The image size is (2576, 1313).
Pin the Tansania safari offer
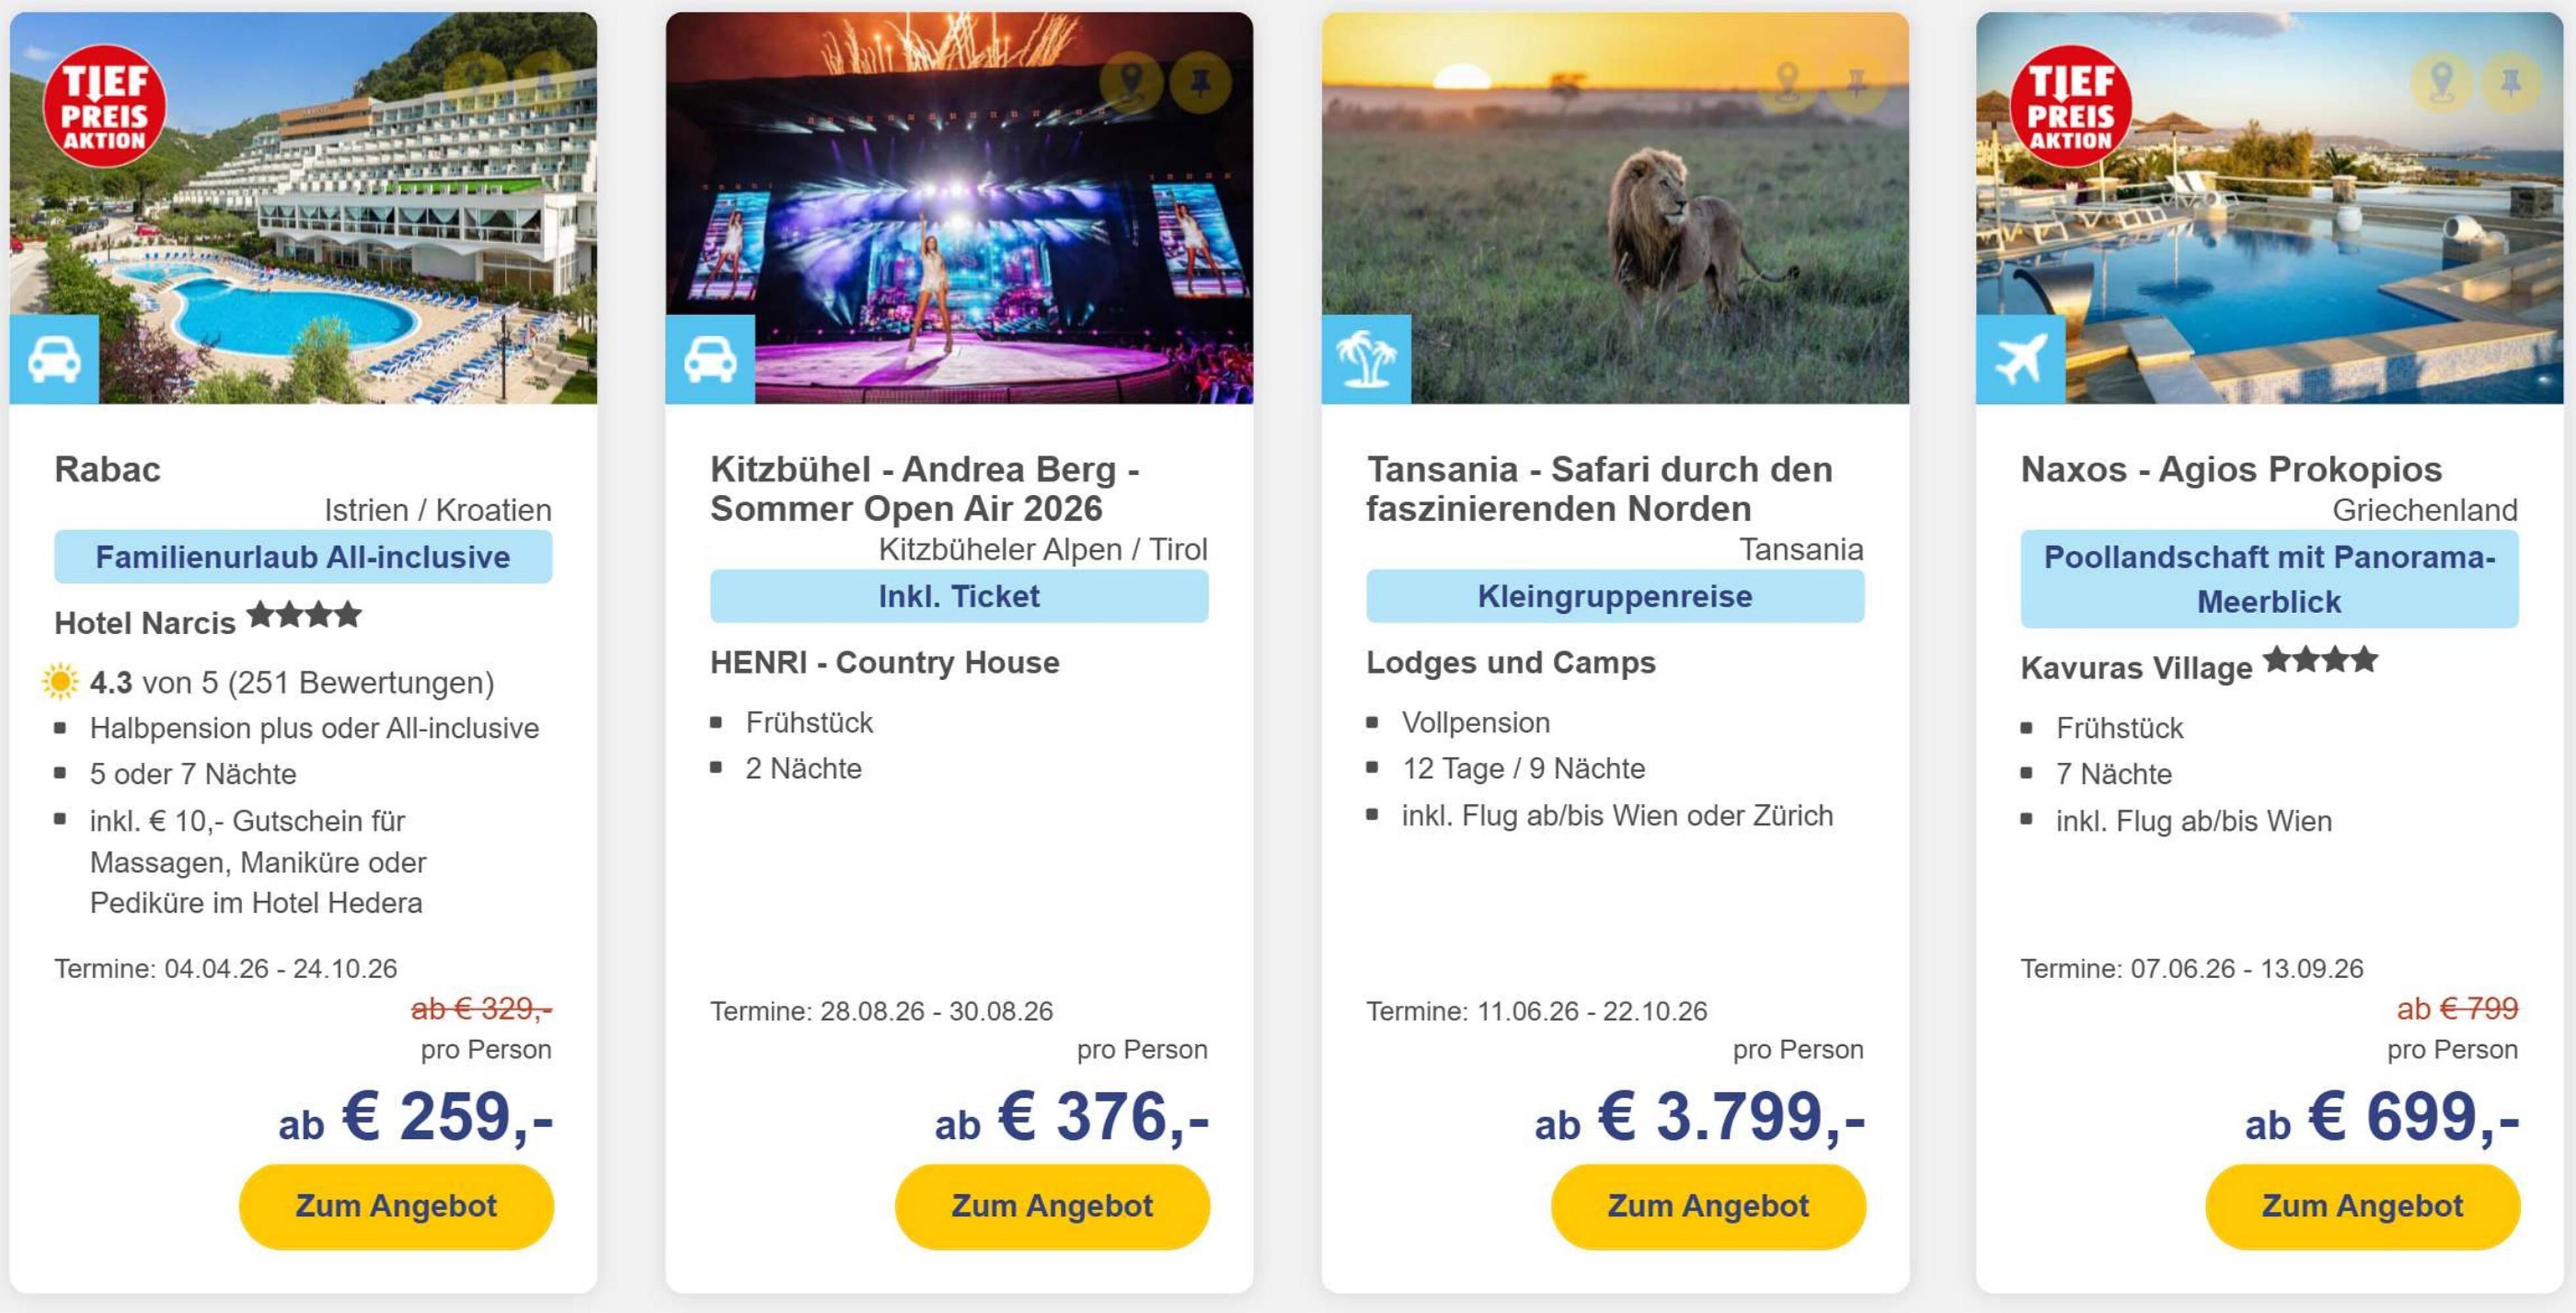[x=1856, y=82]
